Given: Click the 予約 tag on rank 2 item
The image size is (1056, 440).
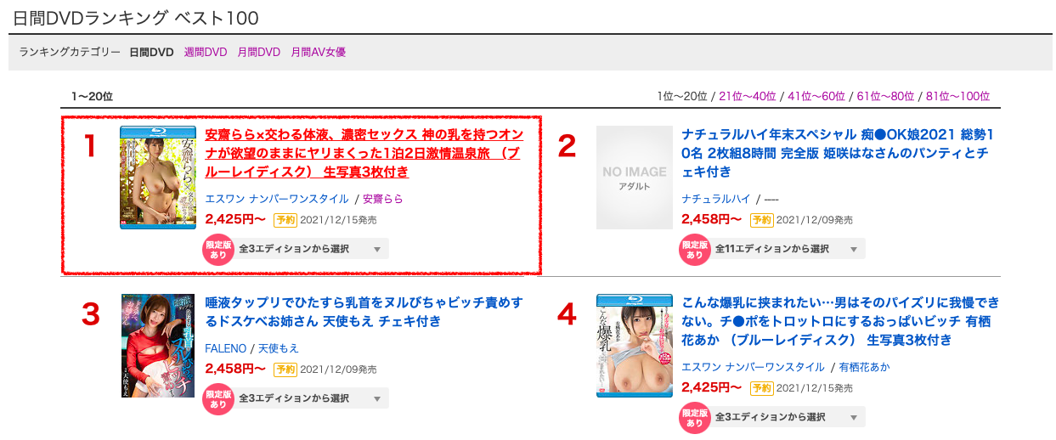Looking at the screenshot, I should (x=761, y=220).
